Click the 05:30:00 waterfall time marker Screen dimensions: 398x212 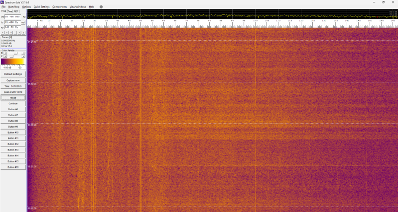point(32,167)
